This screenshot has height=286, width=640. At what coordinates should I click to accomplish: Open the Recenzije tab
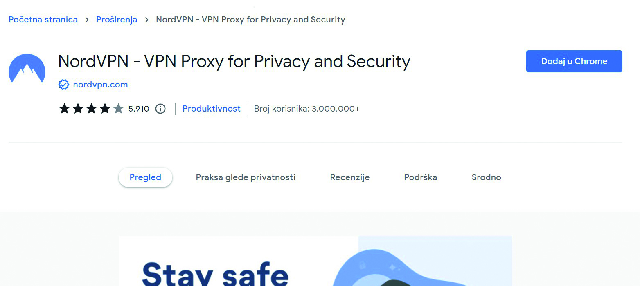tap(350, 177)
